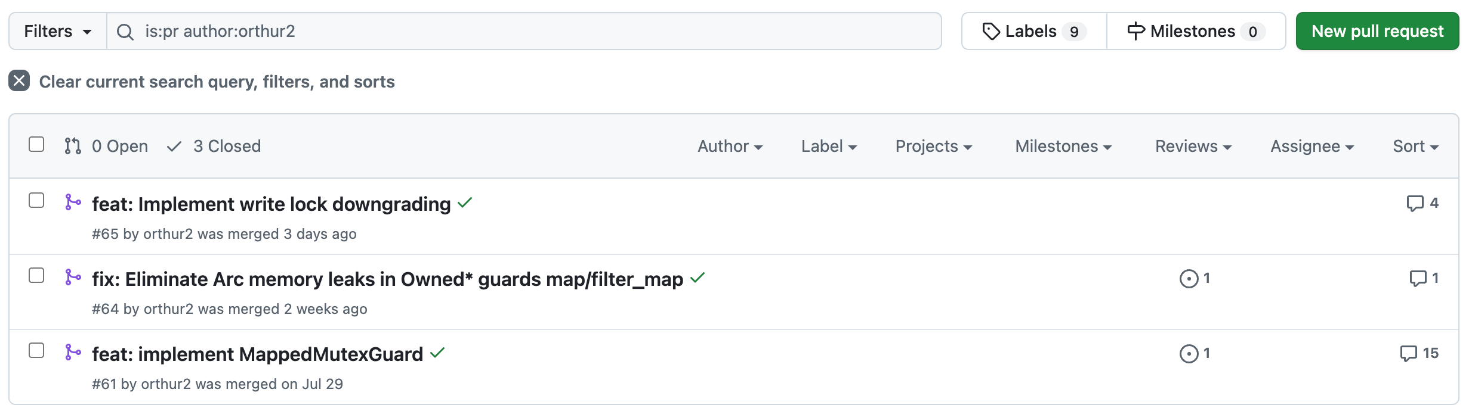1475x411 pixels.
Task: Click linked issue icon on PR #61
Action: point(1189,354)
